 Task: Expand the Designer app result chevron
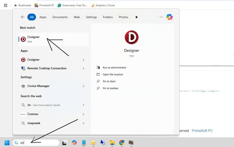(83, 60)
